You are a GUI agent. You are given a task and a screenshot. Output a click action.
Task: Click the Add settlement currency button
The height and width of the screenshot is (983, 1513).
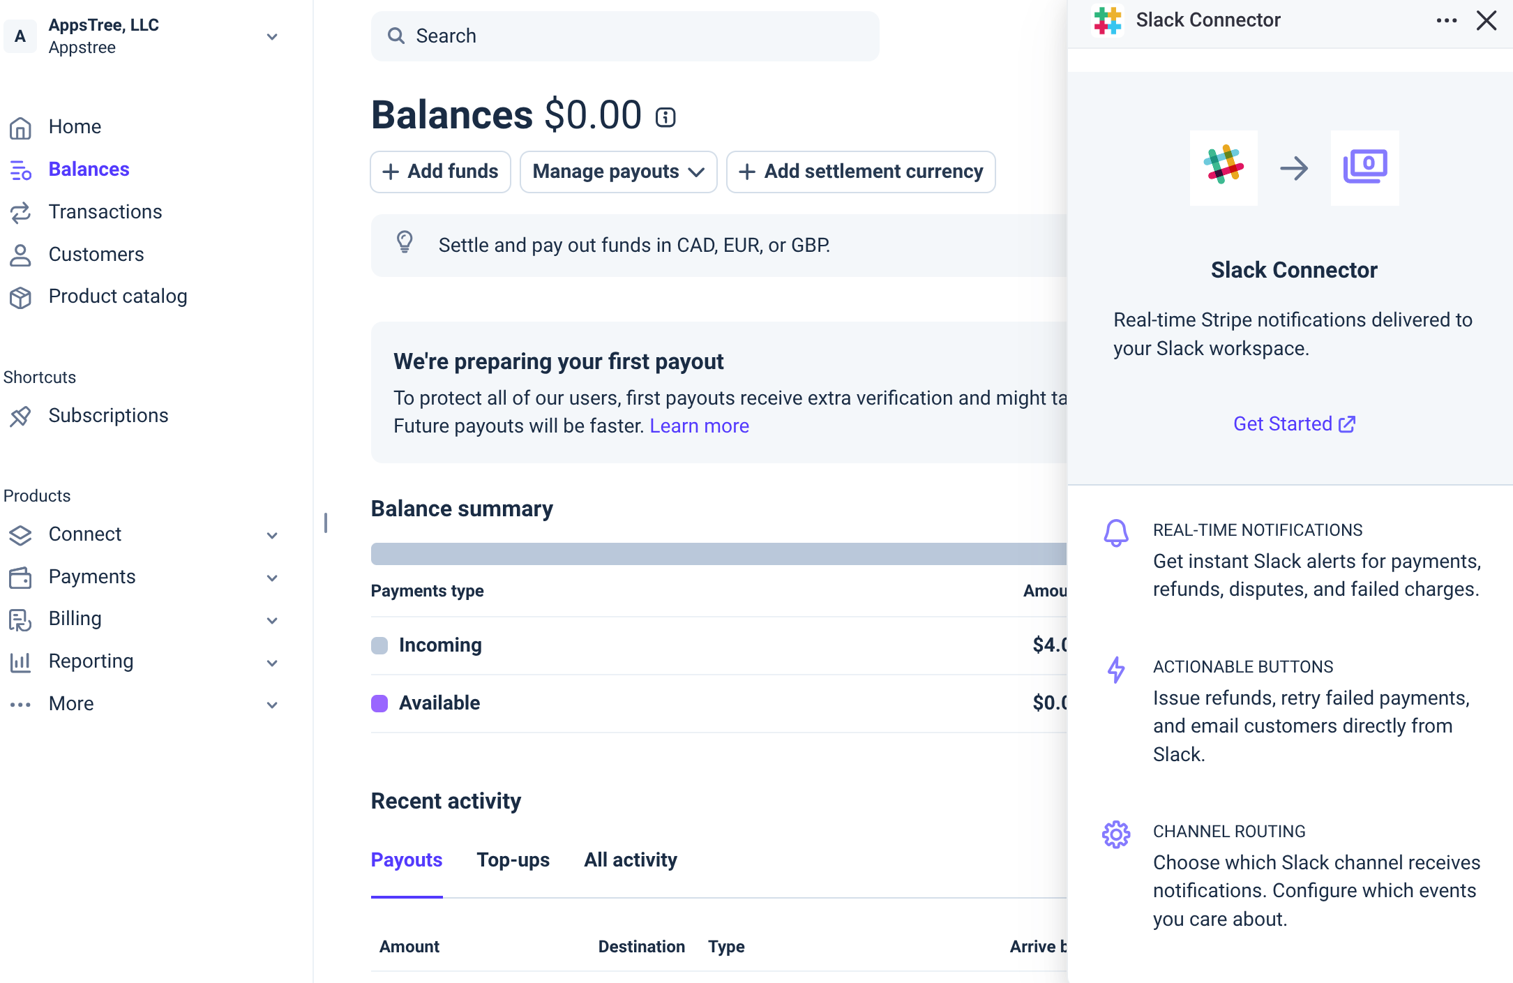(861, 172)
